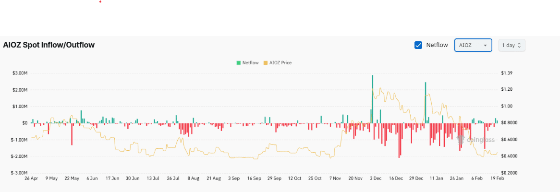Uncheck the Netflow checkbox
Screen dimensions: 560x192
point(418,45)
